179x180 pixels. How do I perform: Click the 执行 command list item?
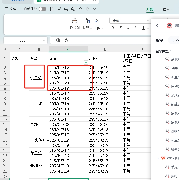click(172, 176)
